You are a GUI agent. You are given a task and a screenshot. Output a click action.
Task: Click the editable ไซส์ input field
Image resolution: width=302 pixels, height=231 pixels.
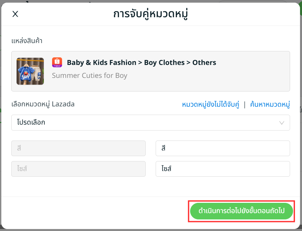[223, 169]
